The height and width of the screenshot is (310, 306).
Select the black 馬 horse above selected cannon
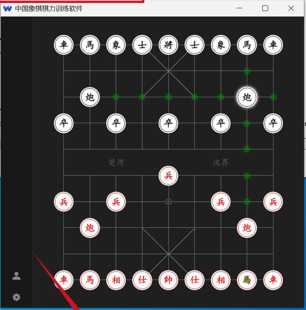pyautogui.click(x=247, y=45)
